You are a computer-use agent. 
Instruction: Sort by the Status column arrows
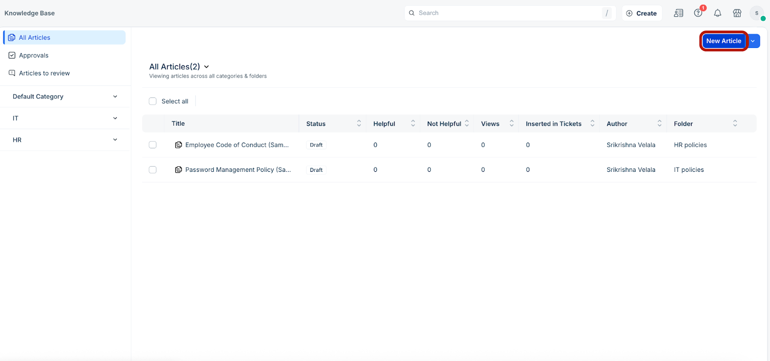(359, 123)
